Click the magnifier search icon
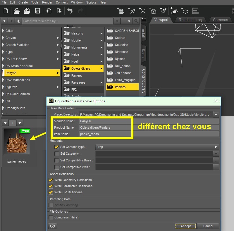The height and width of the screenshot is (231, 234). pos(136,21)
